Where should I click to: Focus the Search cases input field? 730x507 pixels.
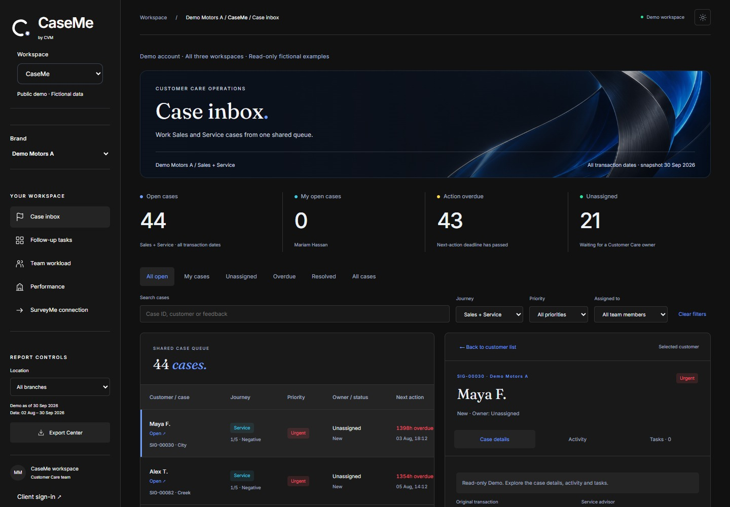pos(295,314)
